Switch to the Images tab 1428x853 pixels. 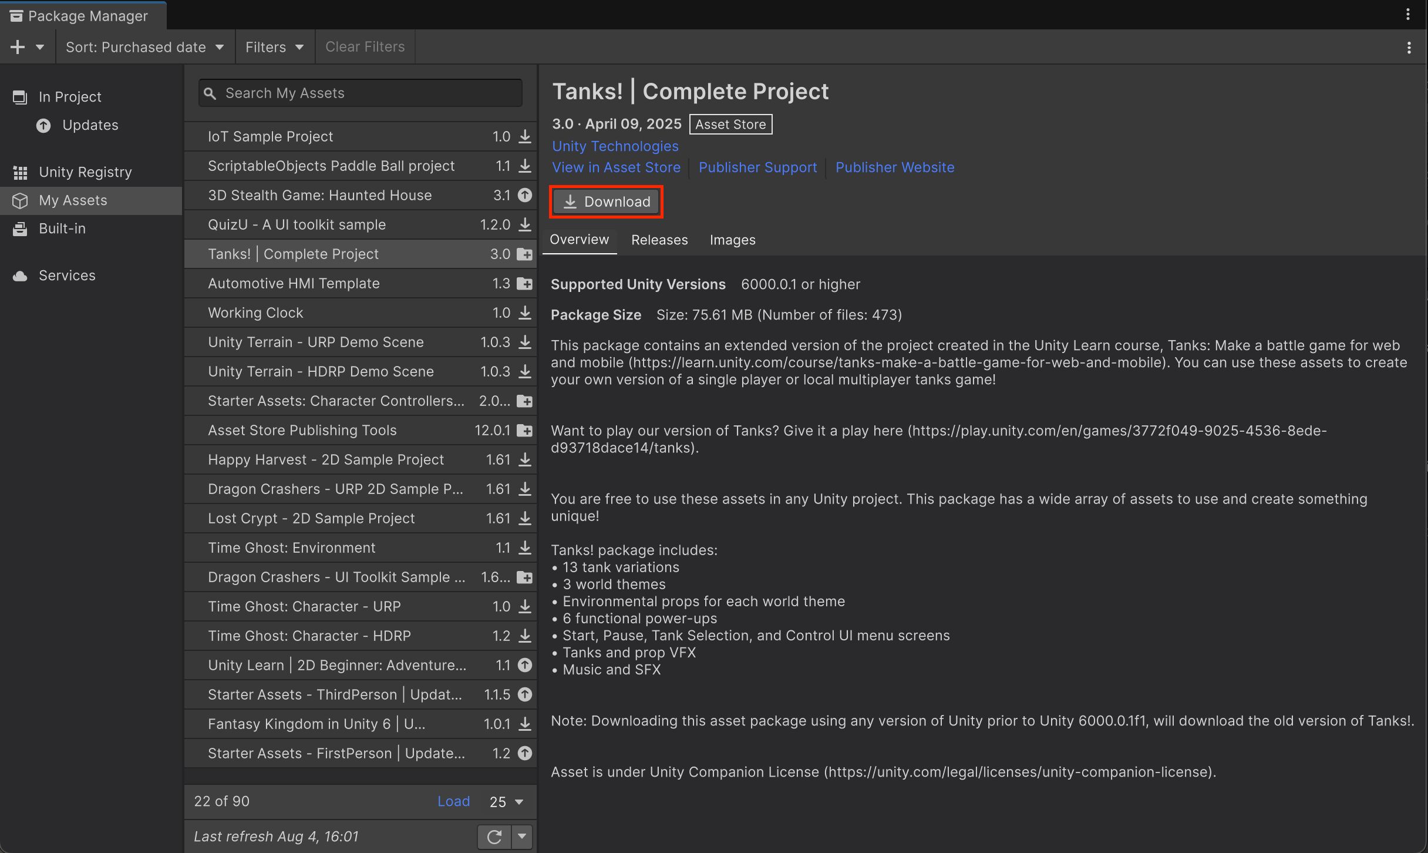click(x=732, y=240)
